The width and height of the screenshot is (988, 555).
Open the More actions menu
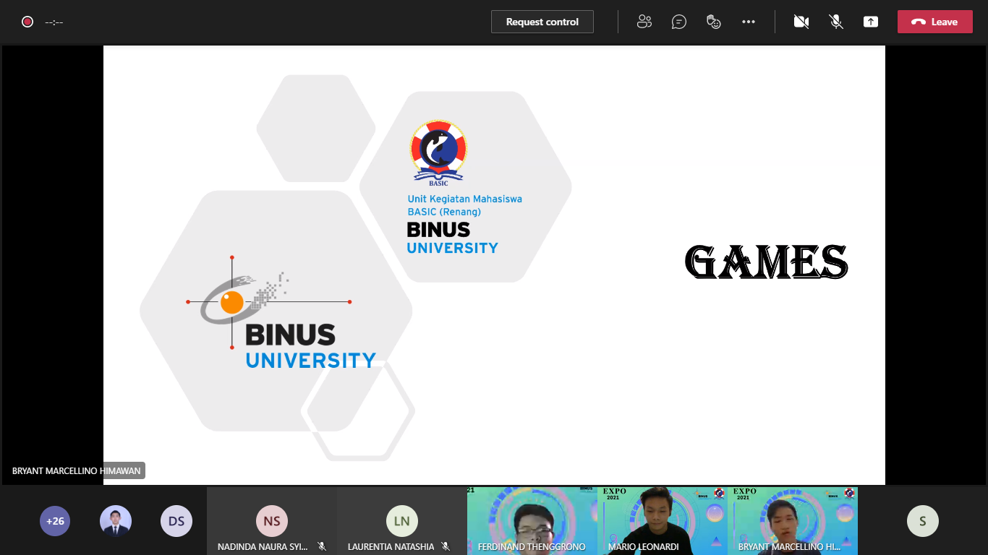coord(749,22)
